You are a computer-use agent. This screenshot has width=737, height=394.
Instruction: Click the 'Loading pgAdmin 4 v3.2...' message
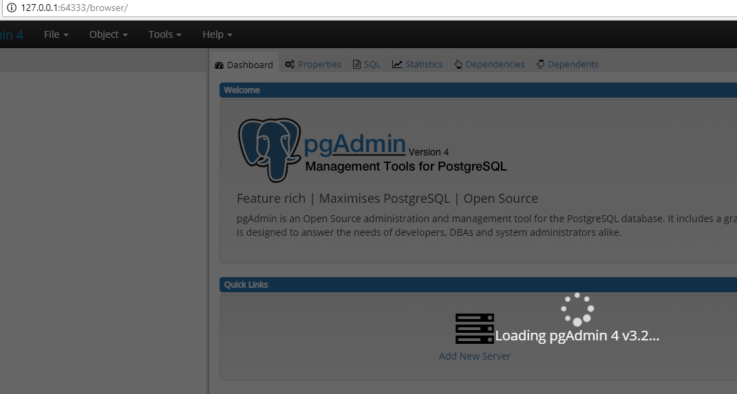point(577,336)
